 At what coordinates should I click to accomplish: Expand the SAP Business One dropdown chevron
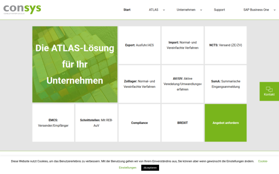pyautogui.click(x=274, y=10)
